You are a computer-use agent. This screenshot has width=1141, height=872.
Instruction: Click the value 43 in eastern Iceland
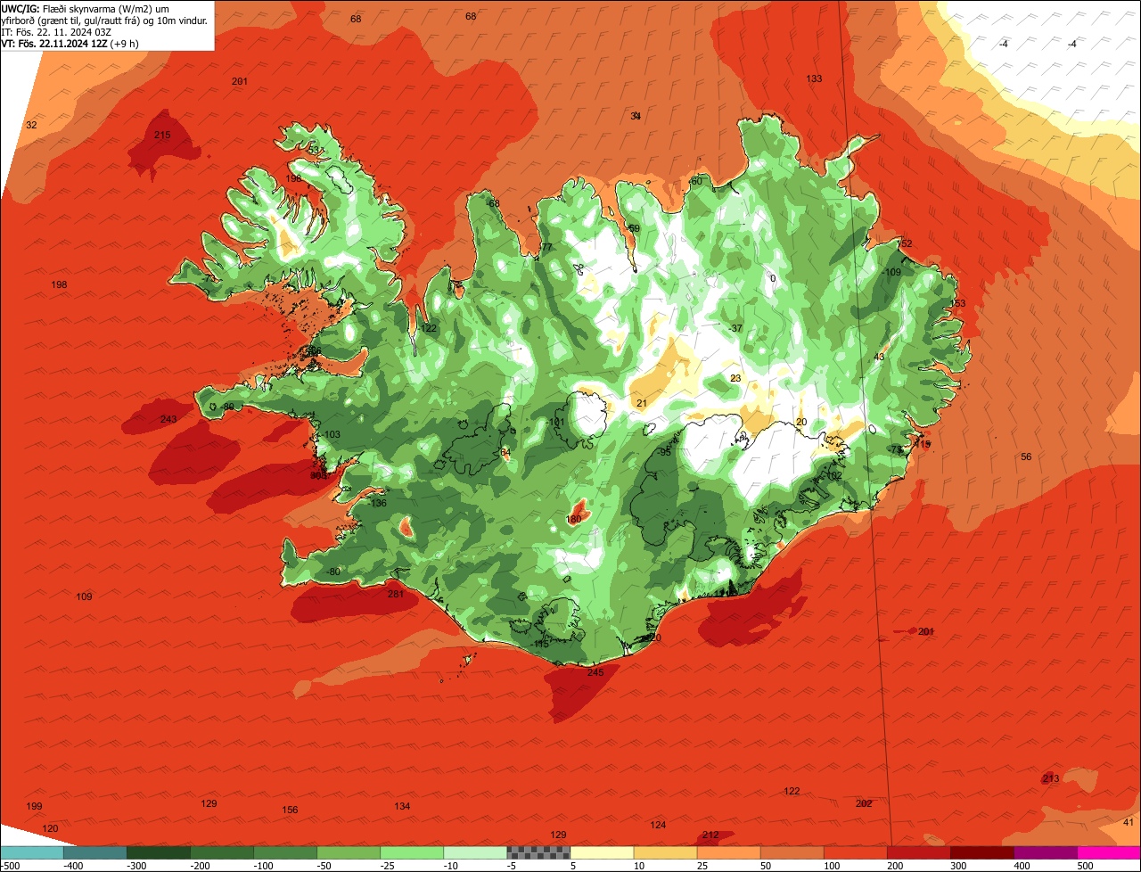[x=879, y=358]
